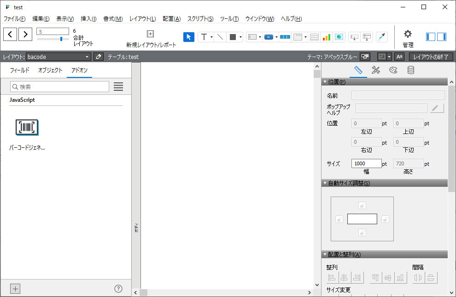Viewport: 456px width, 297px height.
Task: Edit layout settings with the pencil icon
Action: (99, 57)
